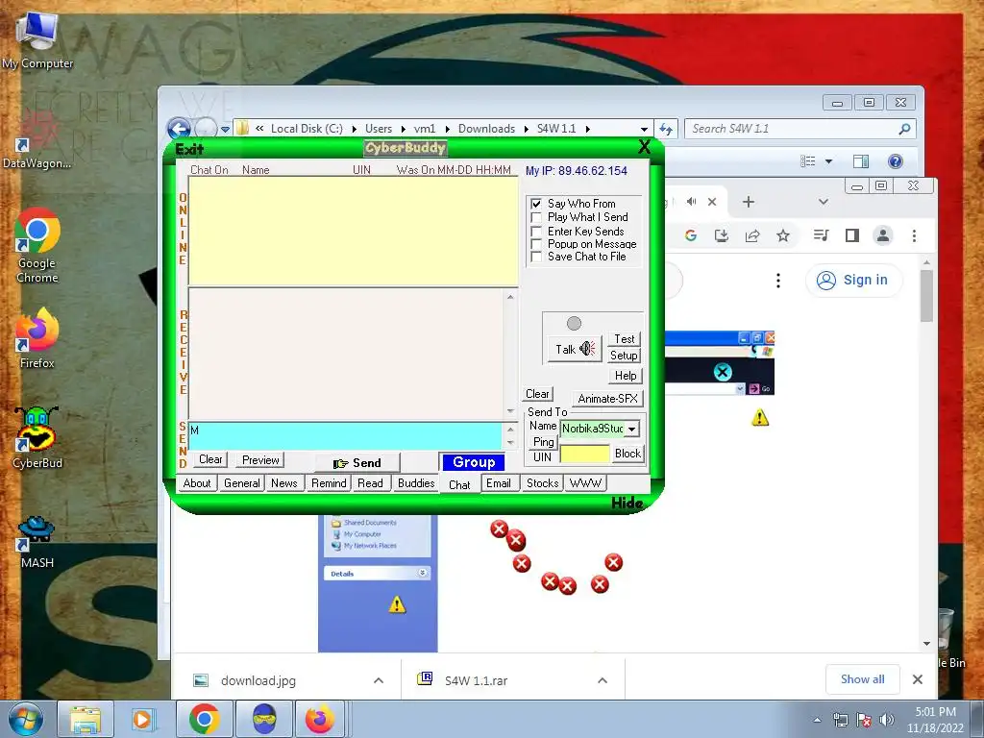Switch to Email tab in CyberBuddy
Viewport: 984px width, 738px height.
(x=499, y=483)
